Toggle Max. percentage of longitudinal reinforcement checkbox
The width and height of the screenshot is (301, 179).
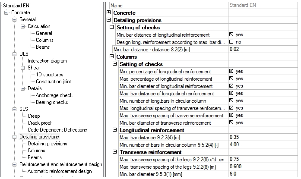231,79
